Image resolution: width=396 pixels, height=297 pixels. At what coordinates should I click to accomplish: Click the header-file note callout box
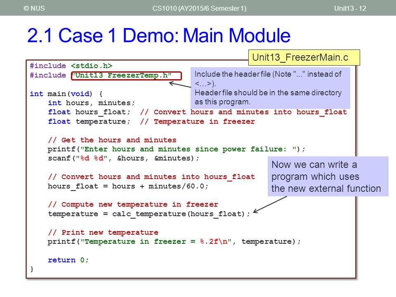(x=270, y=88)
